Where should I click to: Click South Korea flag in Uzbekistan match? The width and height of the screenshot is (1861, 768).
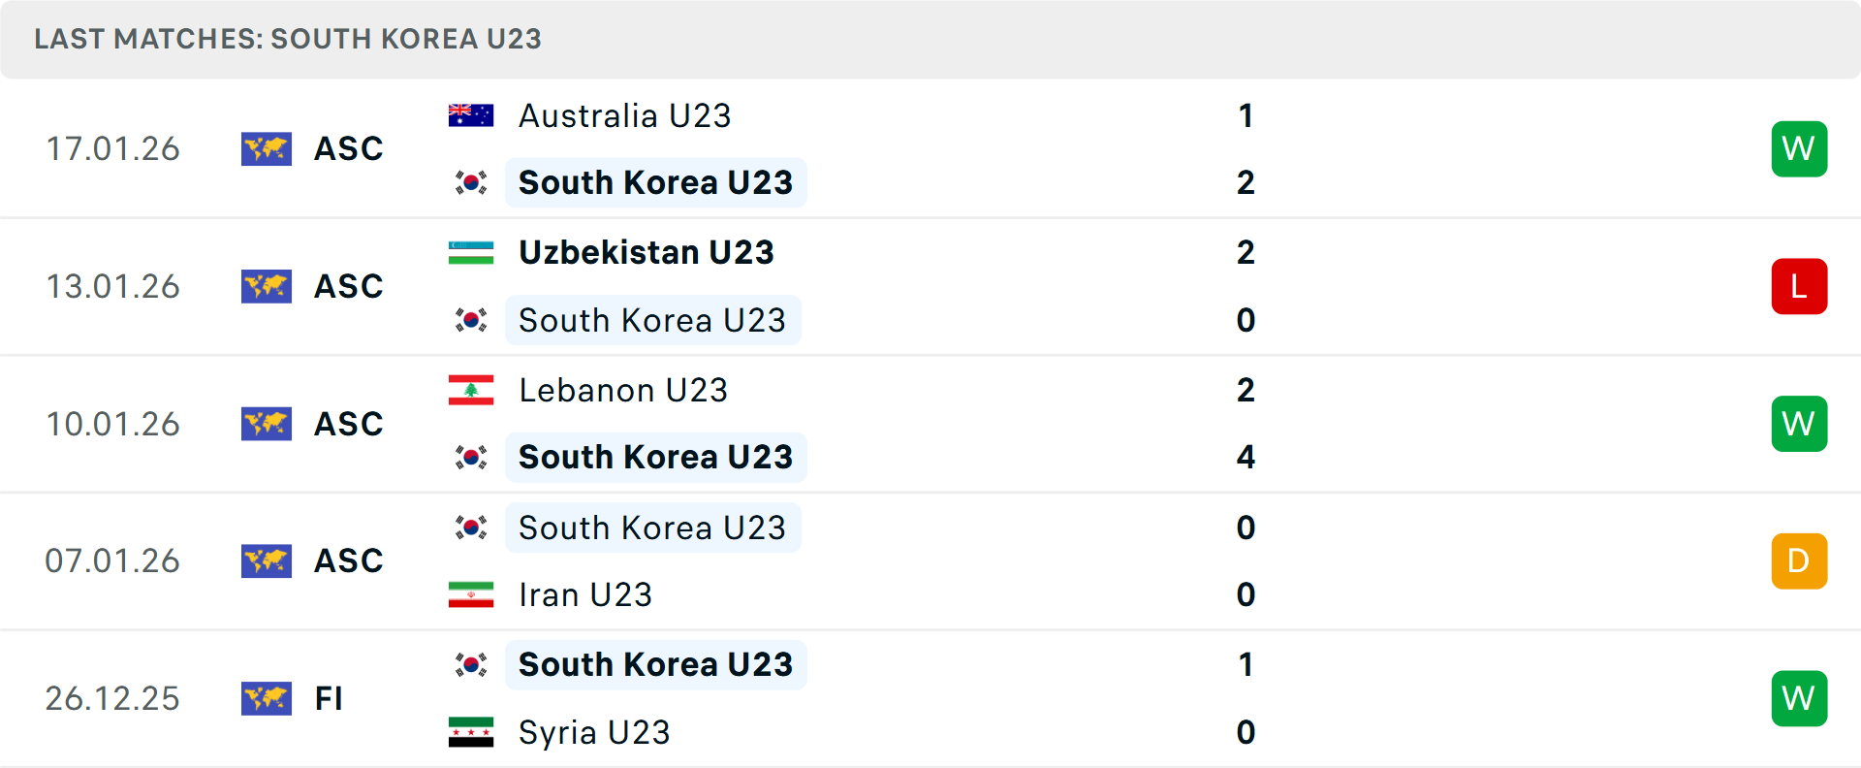[471, 320]
